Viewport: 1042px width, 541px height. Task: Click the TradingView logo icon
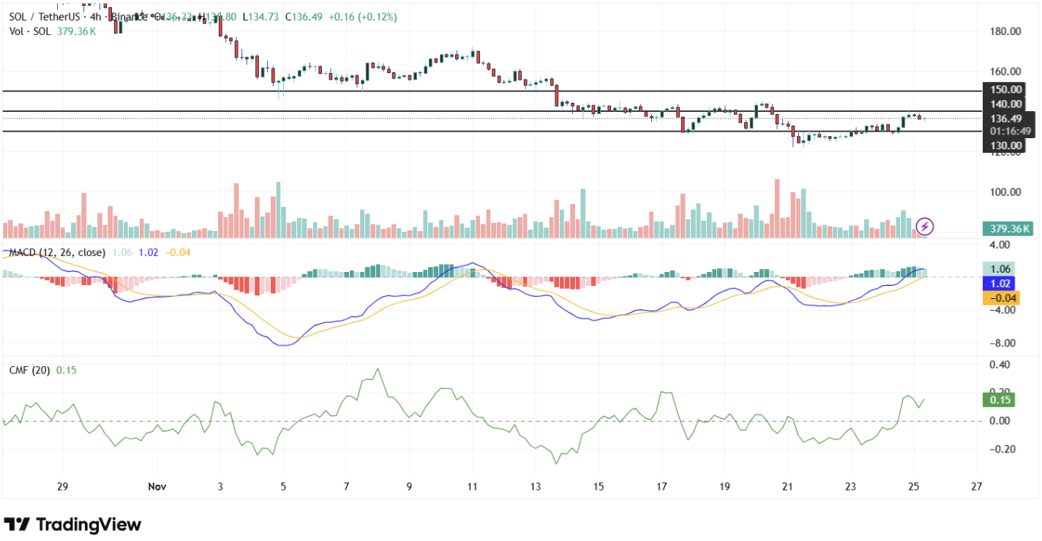click(x=18, y=524)
